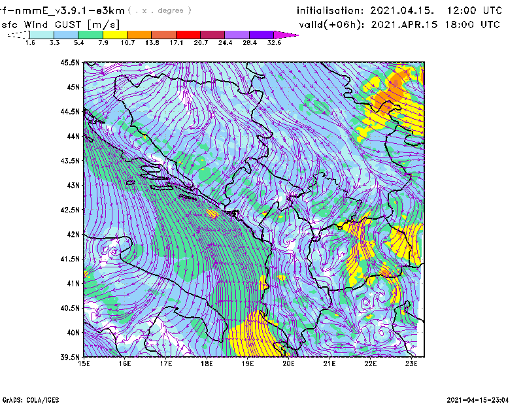Click the '40.5N' latitude label
This screenshot has width=523, height=404.
[x=70, y=308]
